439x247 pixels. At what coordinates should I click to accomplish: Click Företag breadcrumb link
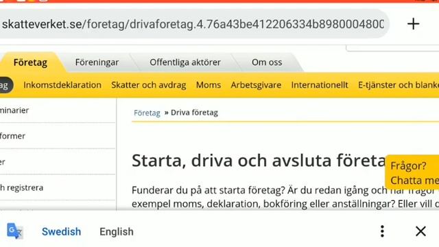147,113
